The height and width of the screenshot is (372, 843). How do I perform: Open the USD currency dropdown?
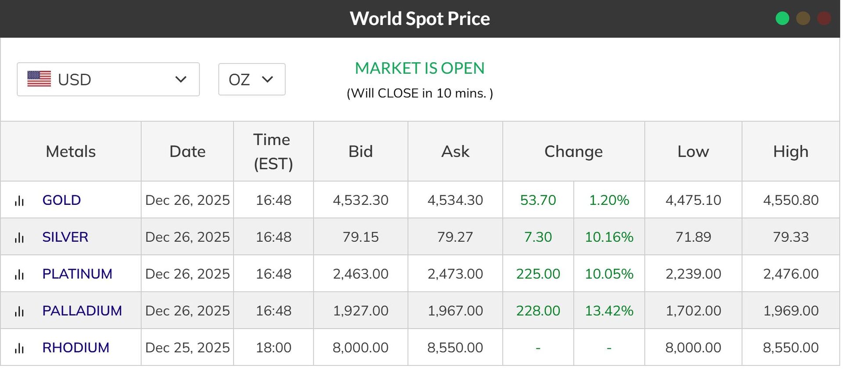108,79
